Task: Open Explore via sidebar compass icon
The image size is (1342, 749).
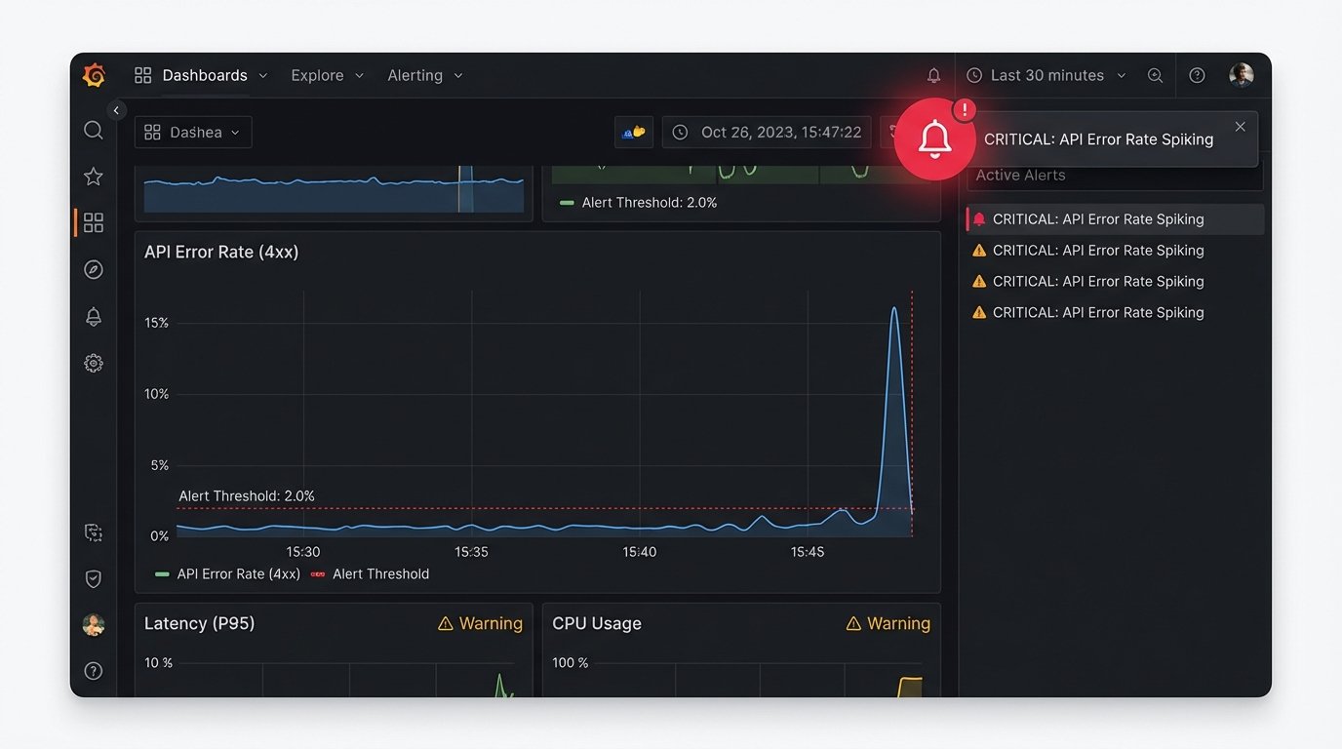Action: tap(94, 270)
